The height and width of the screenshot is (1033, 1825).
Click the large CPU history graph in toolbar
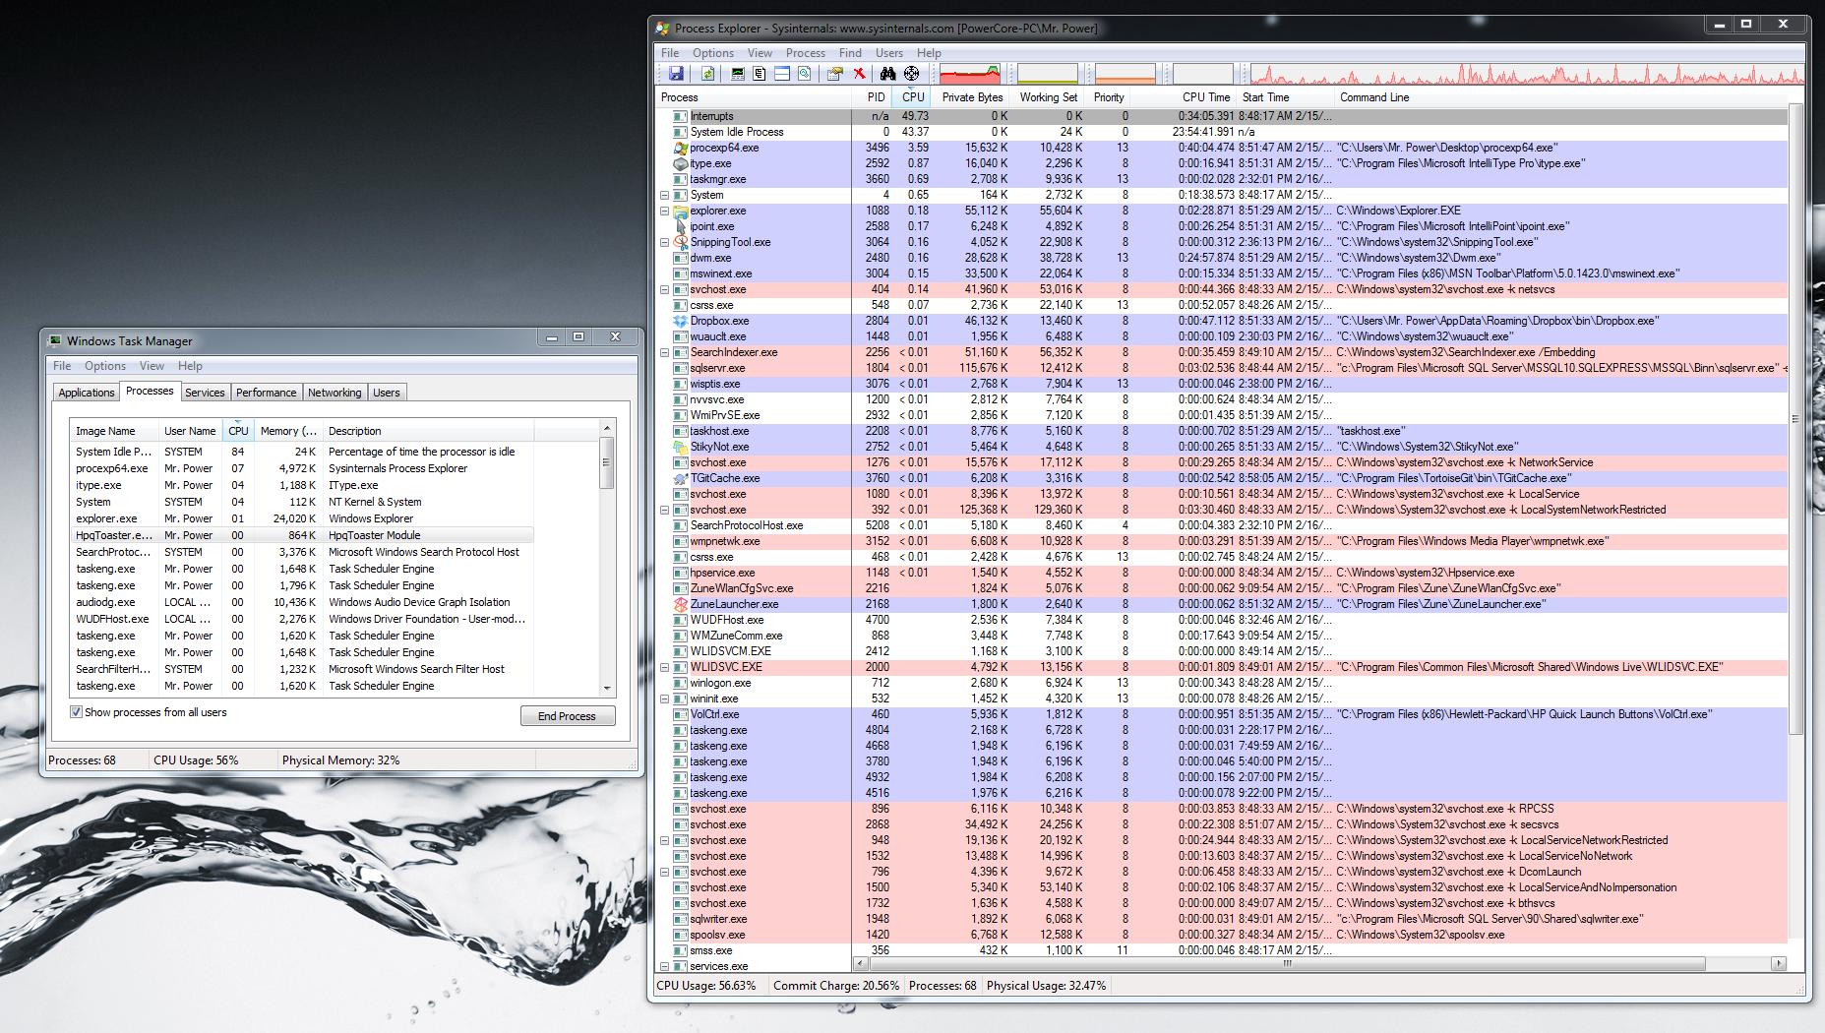click(x=1526, y=74)
